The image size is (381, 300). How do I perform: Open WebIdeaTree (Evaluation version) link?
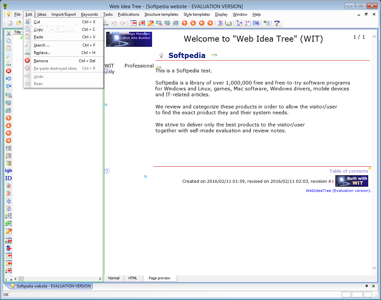pos(339,191)
